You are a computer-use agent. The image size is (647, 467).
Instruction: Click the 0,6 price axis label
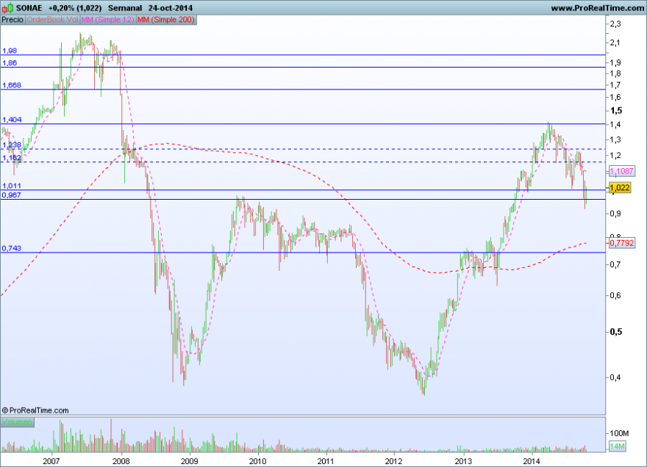[x=615, y=295]
